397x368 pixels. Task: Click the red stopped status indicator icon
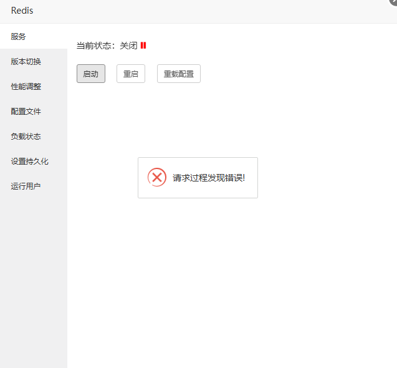coord(143,46)
